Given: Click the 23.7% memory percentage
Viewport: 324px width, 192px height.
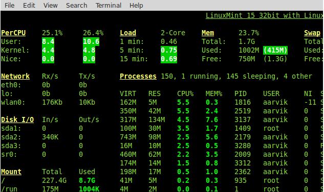Looking at the screenshot, I should tap(249, 33).
